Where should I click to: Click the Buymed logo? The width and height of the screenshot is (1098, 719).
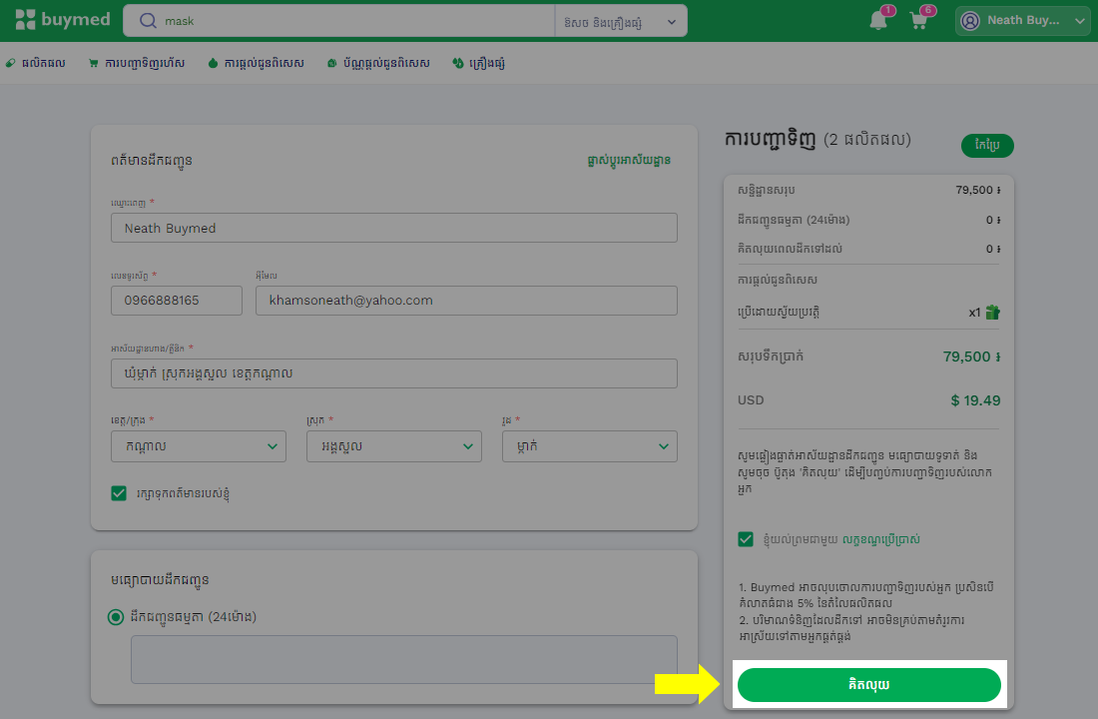point(61,20)
